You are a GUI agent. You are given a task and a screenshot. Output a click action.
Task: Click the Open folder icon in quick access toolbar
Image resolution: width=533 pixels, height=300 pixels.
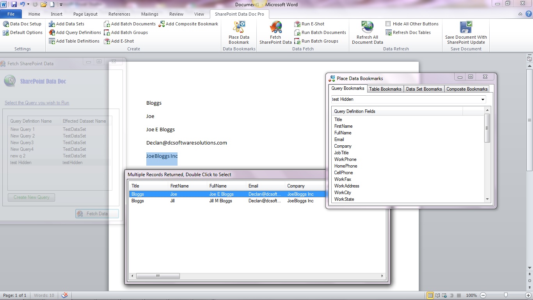tap(44, 5)
